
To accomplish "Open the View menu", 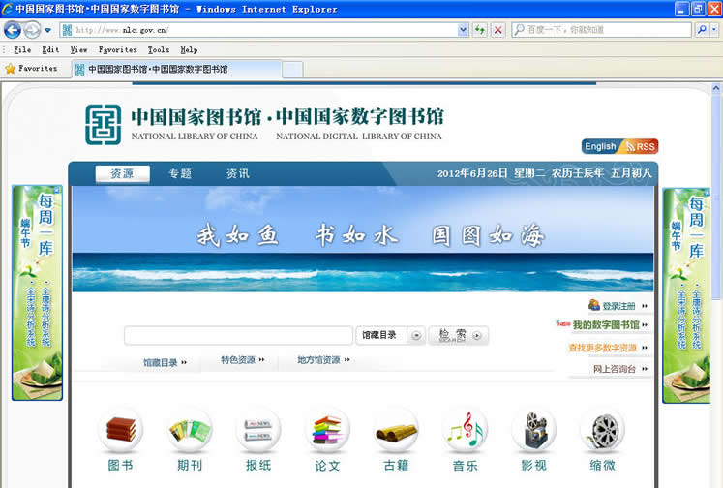I will tap(78, 49).
